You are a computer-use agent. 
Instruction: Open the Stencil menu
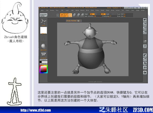[x=108, y=10]
